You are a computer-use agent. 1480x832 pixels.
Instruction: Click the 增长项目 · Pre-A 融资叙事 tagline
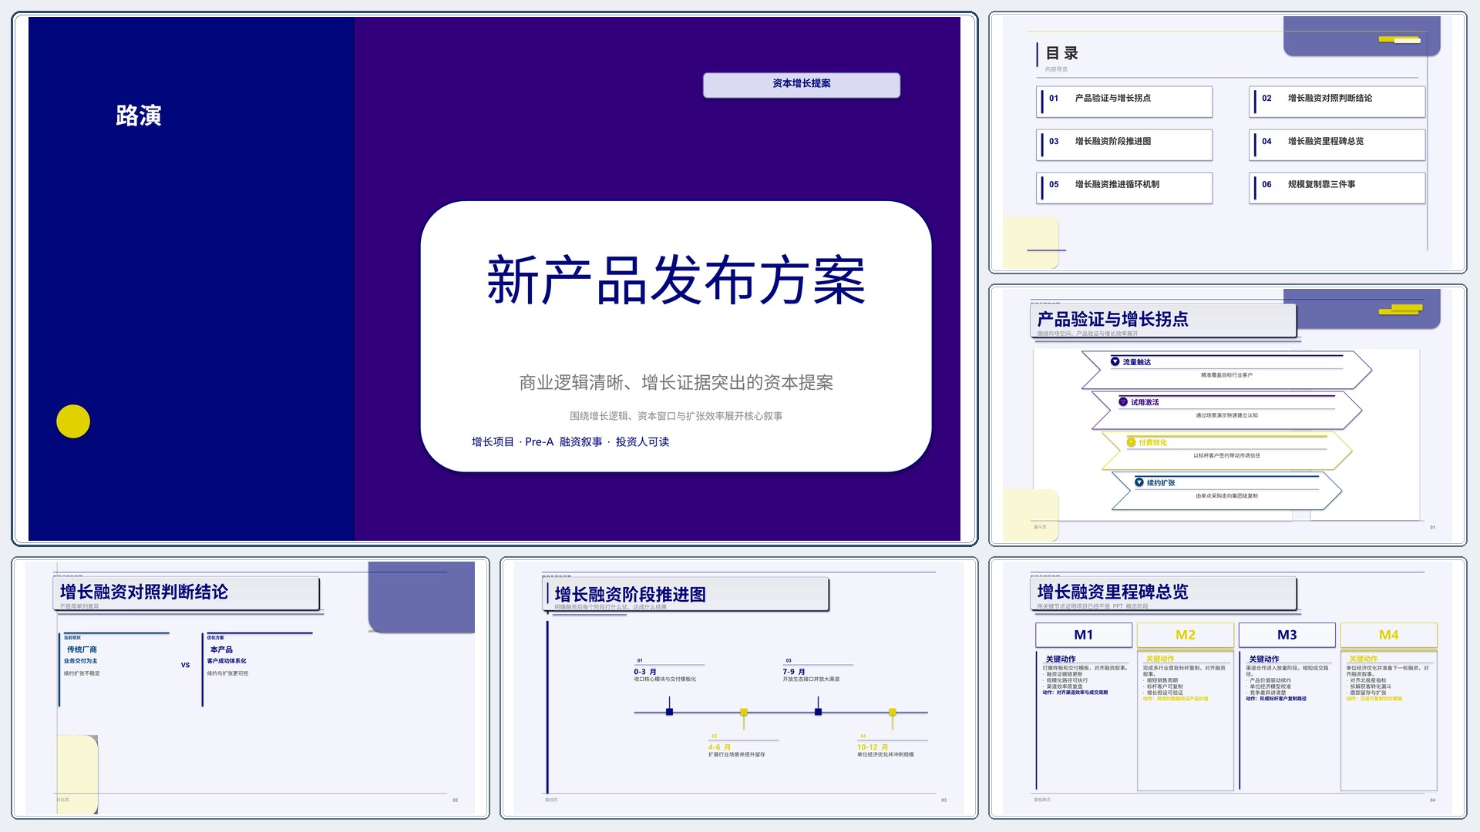click(570, 441)
